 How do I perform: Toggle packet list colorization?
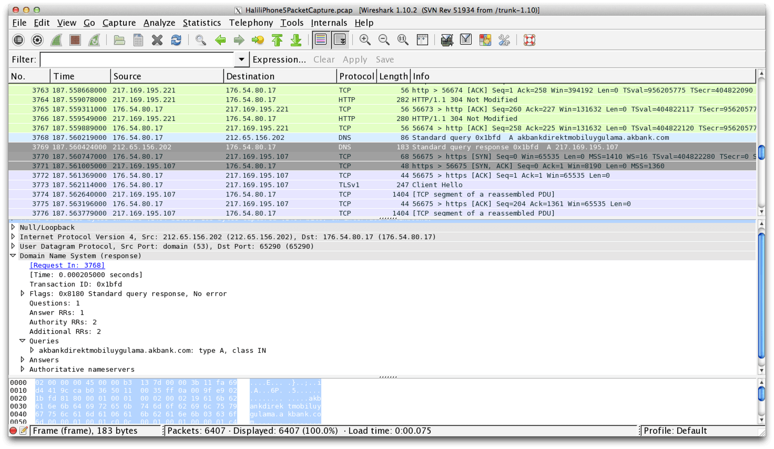[x=321, y=40]
